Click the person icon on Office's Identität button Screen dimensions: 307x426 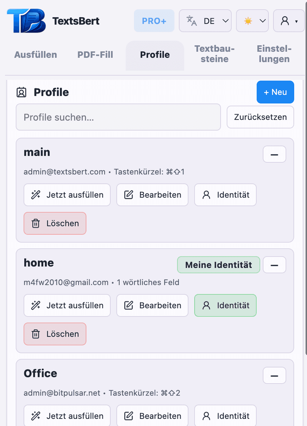(x=206, y=416)
